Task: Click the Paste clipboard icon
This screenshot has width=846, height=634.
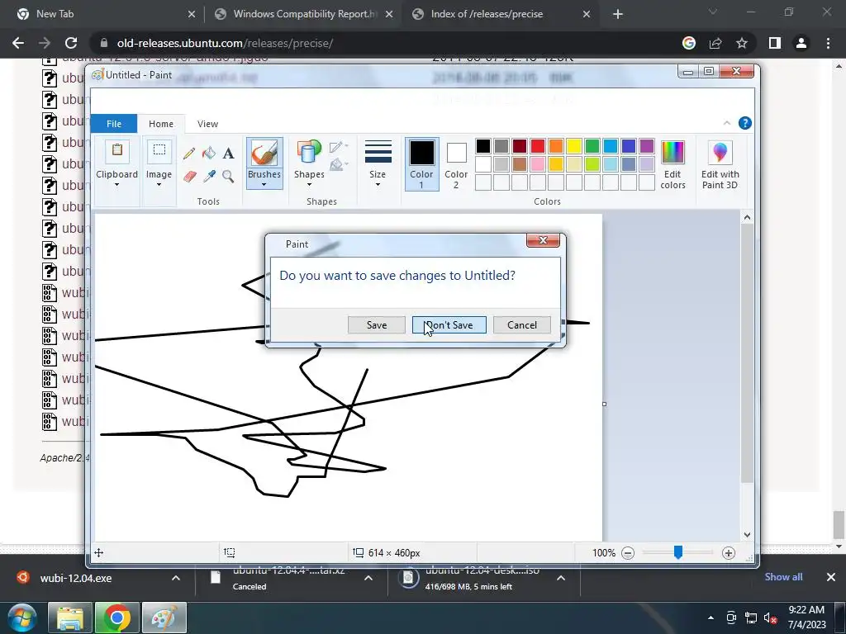Action: (x=117, y=151)
